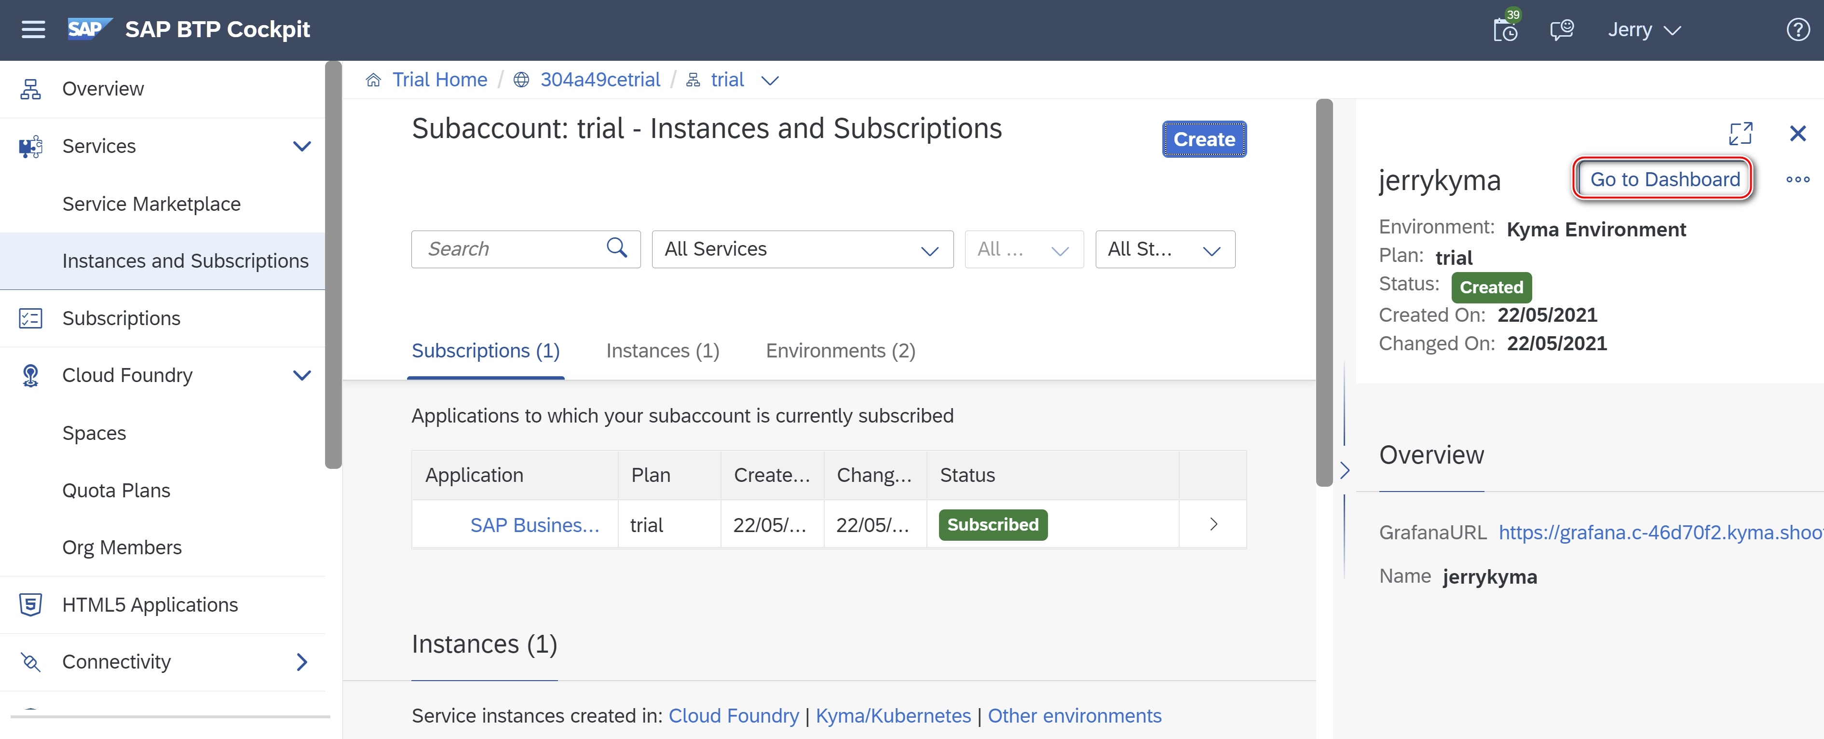Click the Trial Home house icon
The width and height of the screenshot is (1824, 739).
373,80
